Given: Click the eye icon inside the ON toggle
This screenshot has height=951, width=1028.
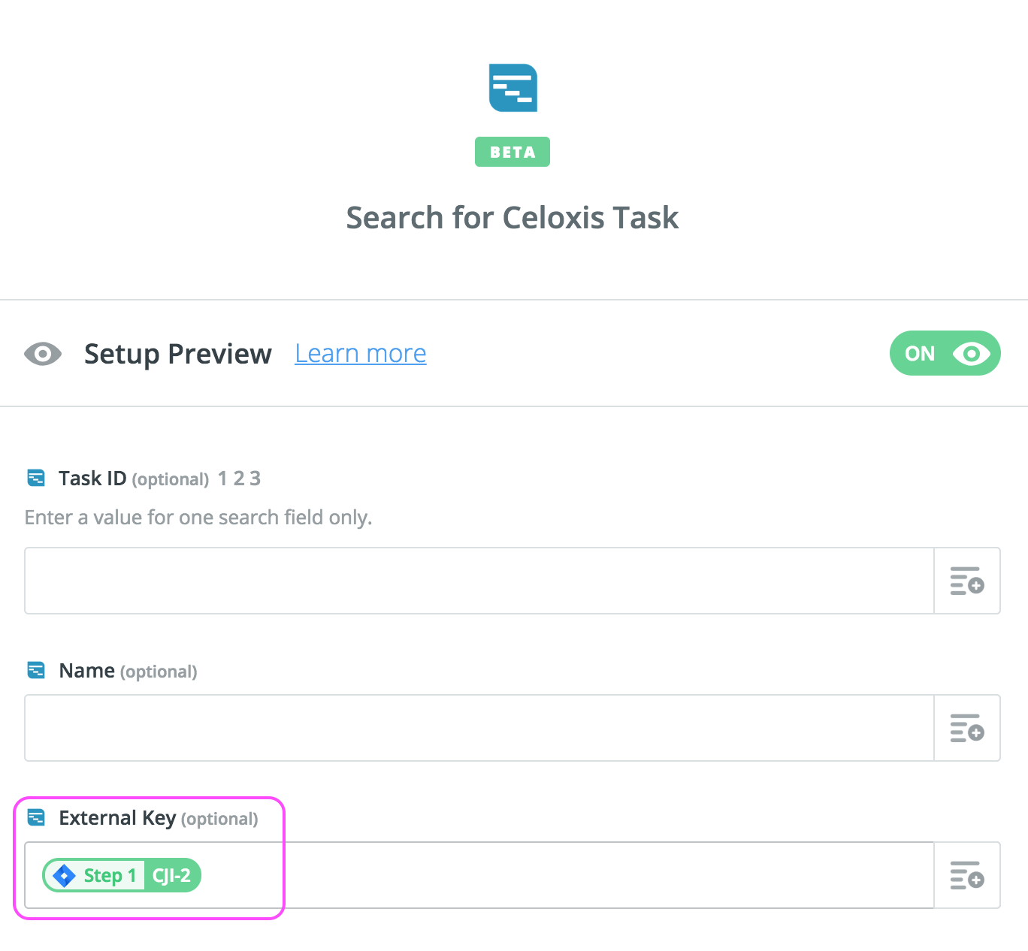Looking at the screenshot, I should click(x=971, y=353).
